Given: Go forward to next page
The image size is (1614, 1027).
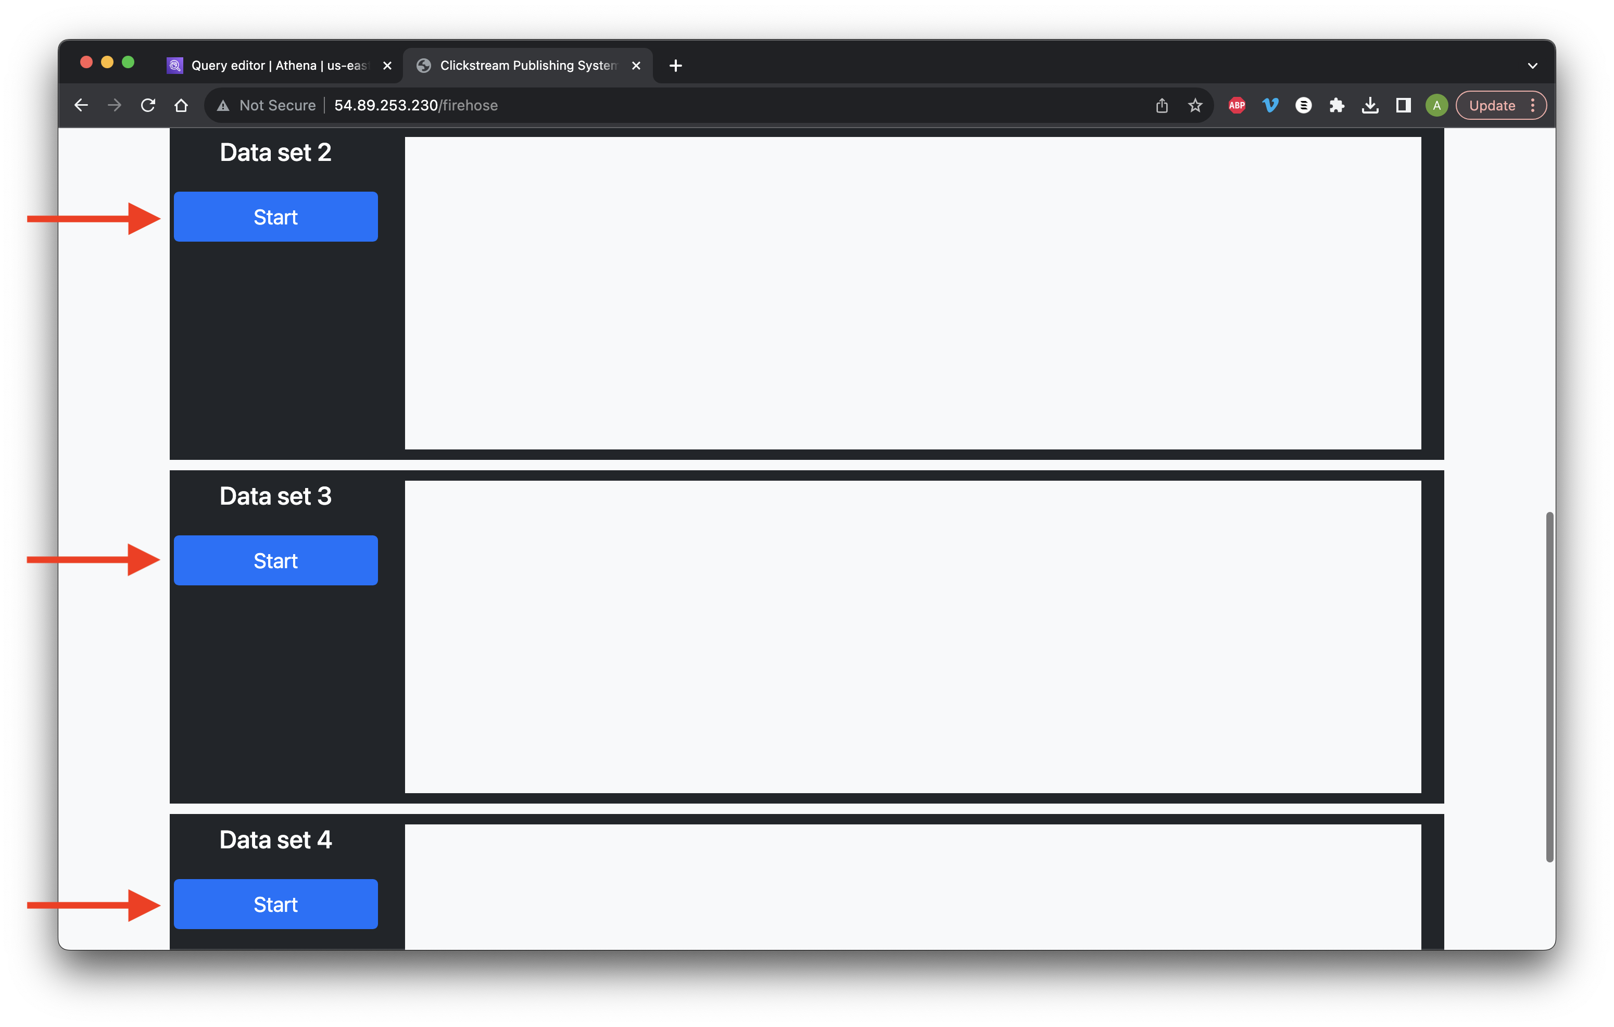Looking at the screenshot, I should click(x=115, y=105).
